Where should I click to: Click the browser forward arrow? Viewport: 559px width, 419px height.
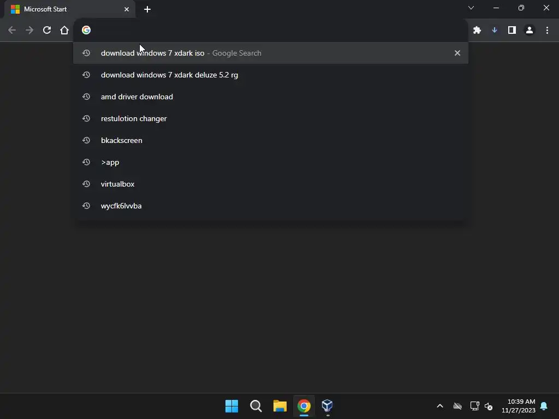[x=29, y=31]
